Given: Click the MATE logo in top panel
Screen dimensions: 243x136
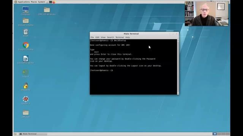Looking at the screenshot, I should click(x=16, y=2).
